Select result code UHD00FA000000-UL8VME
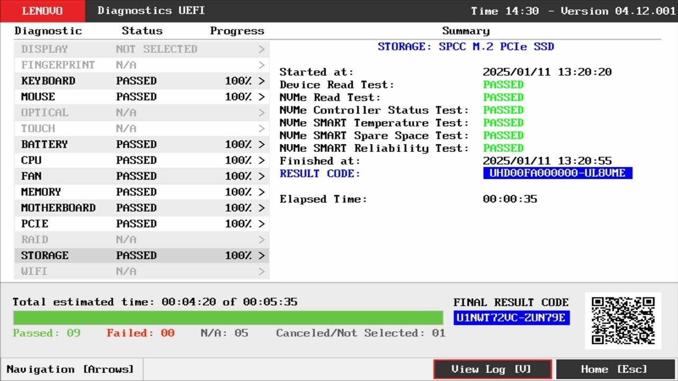The image size is (678, 381). (558, 173)
